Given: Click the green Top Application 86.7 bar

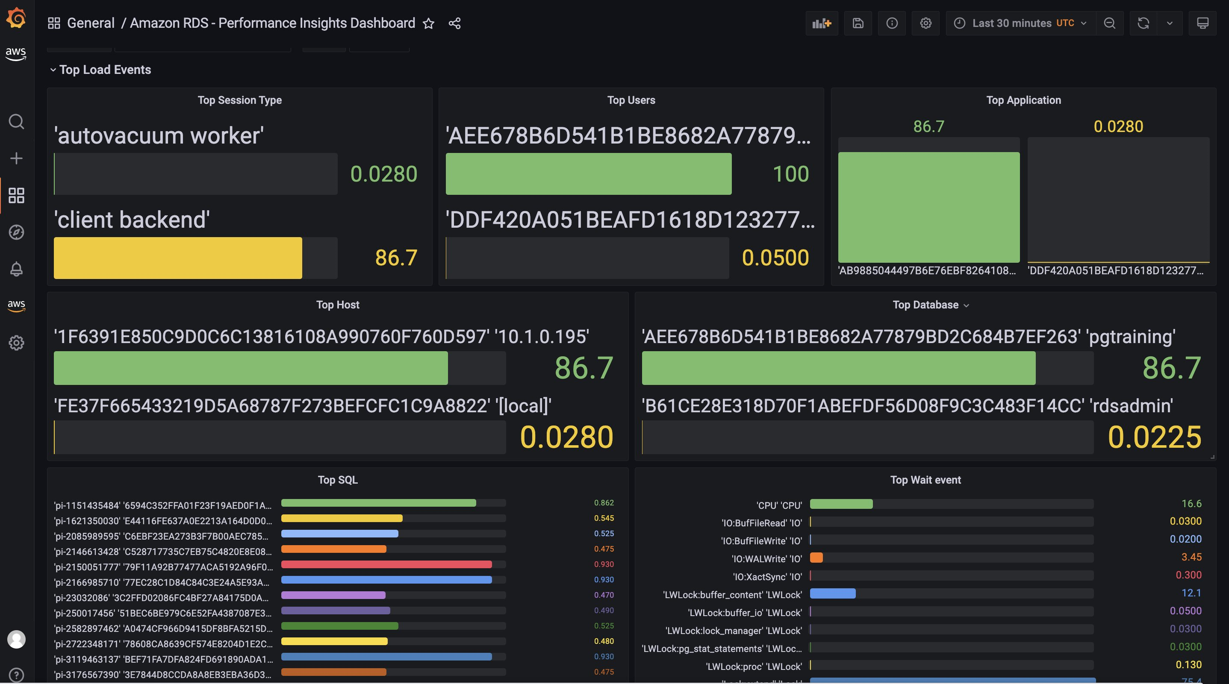Looking at the screenshot, I should tap(928, 207).
